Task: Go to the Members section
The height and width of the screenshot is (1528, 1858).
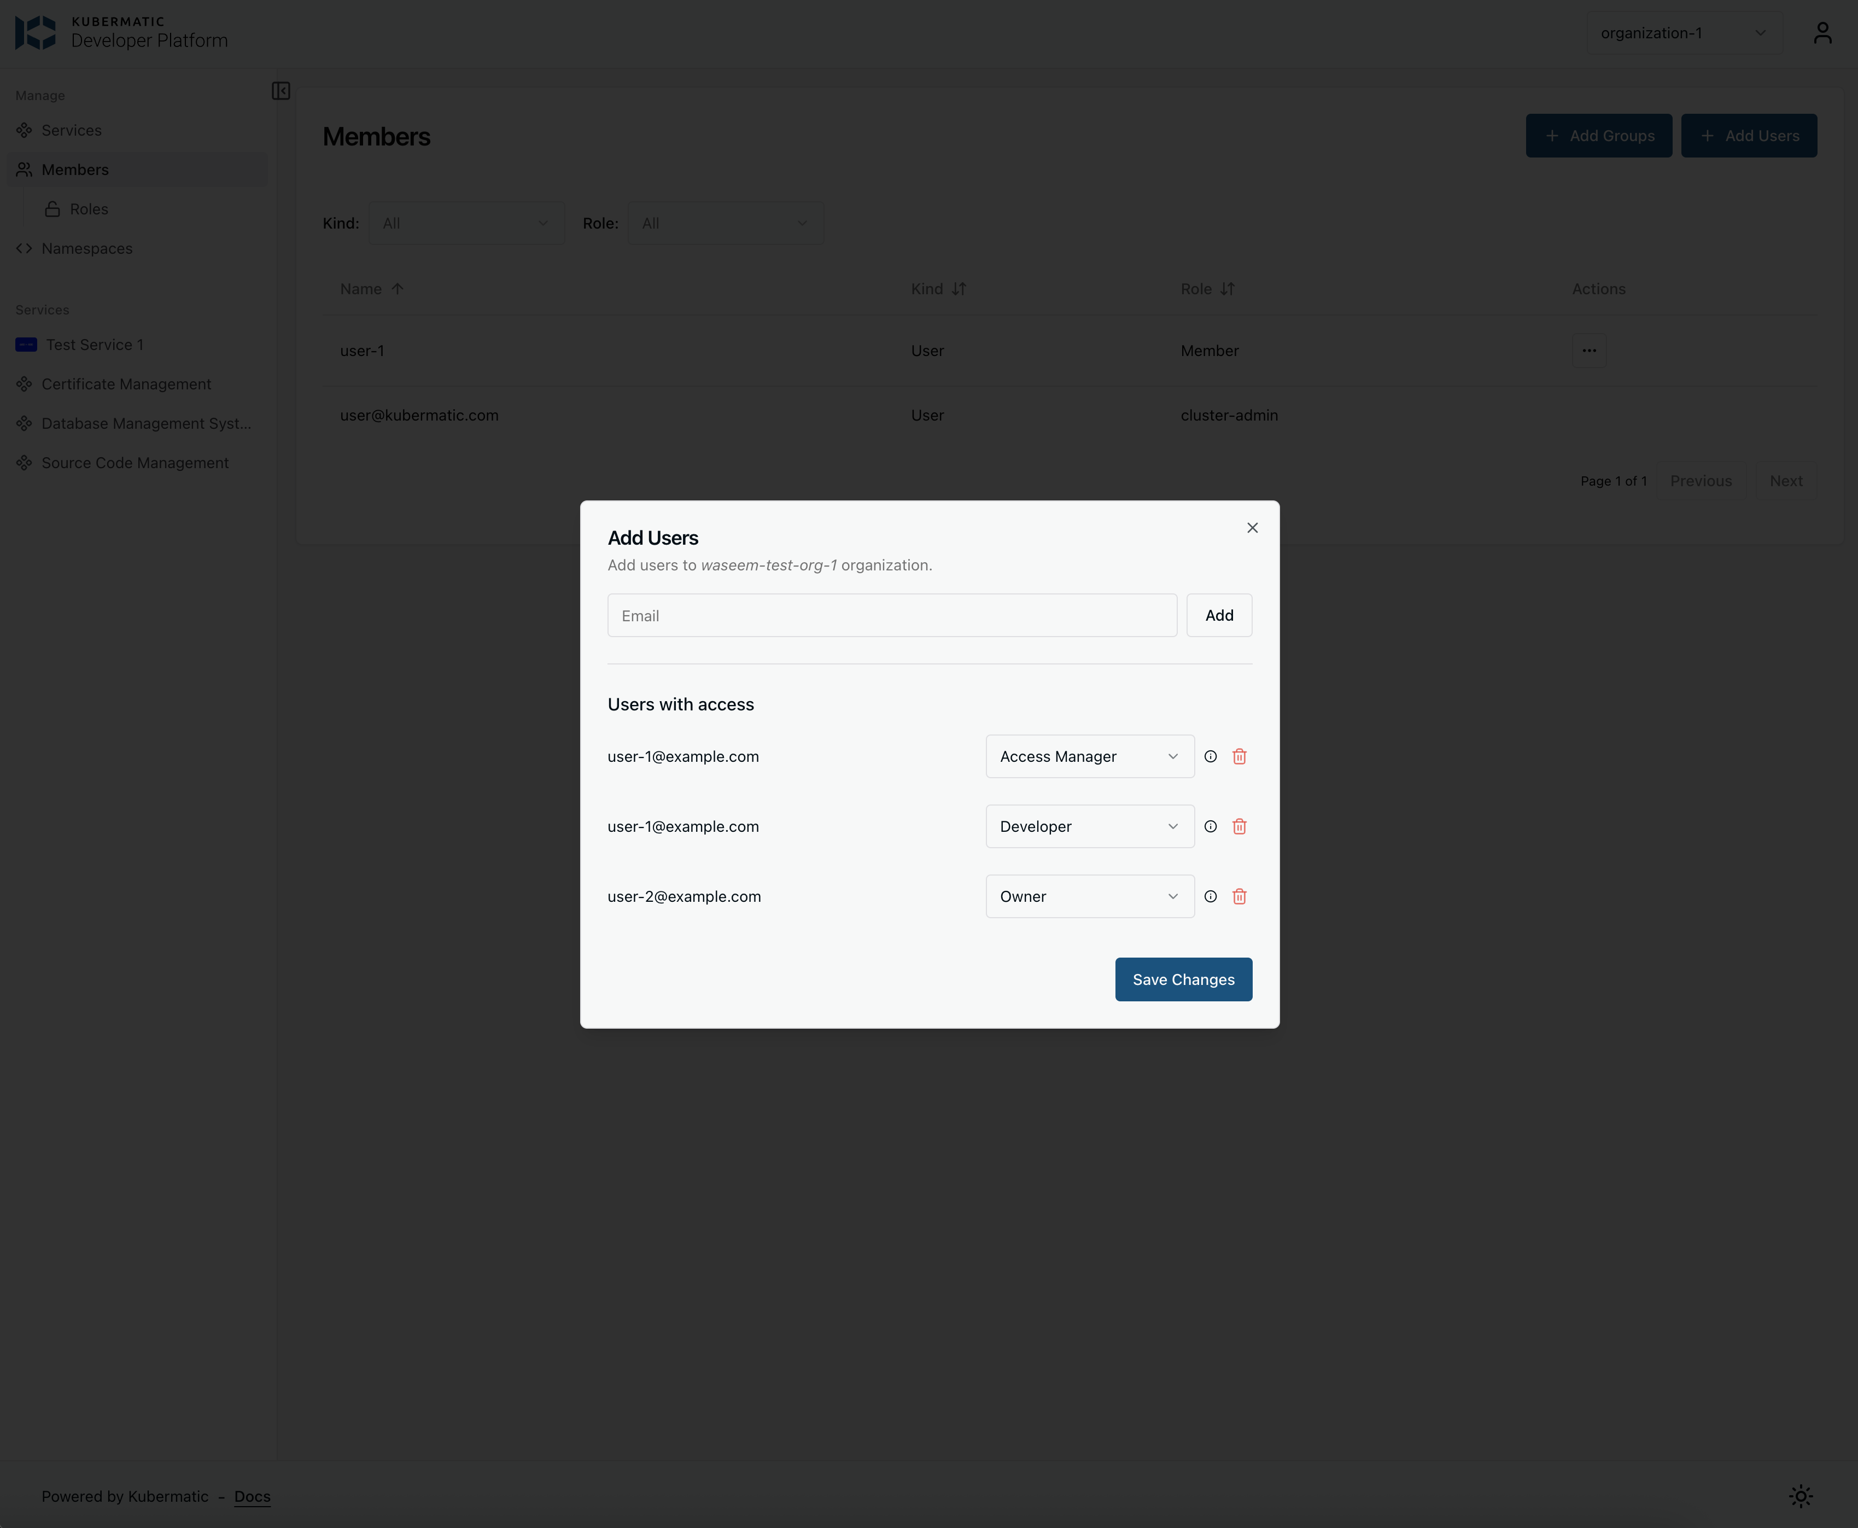Action: (x=75, y=169)
